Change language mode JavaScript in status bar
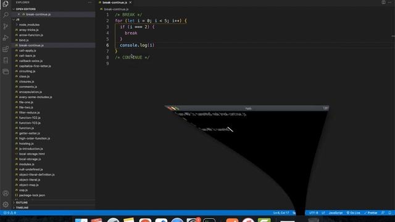The image size is (395, 222). pos(336,213)
